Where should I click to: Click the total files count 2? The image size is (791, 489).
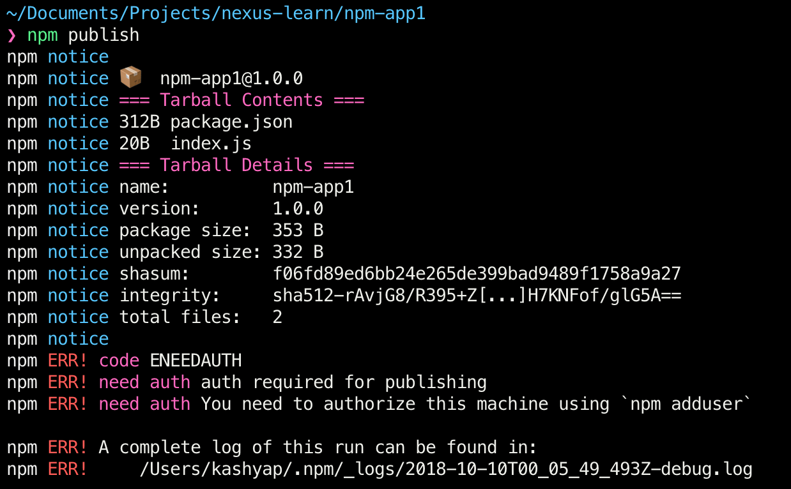pyautogui.click(x=277, y=317)
